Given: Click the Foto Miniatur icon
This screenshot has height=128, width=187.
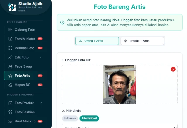Looking at the screenshot, I should (x=11, y=39).
